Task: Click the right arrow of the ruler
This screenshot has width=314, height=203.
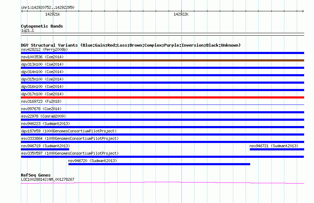Action: click(x=303, y=11)
